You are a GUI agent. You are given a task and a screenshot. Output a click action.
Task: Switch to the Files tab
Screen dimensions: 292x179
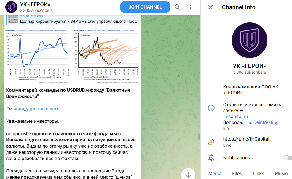tap(237, 173)
